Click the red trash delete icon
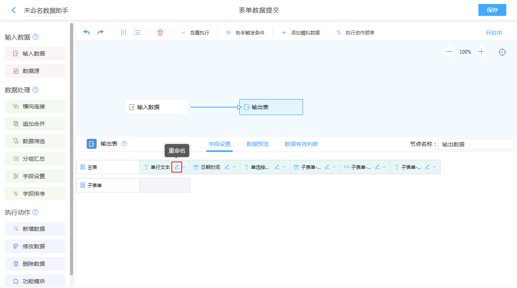Screen dimensions: 517x288 tap(160, 33)
